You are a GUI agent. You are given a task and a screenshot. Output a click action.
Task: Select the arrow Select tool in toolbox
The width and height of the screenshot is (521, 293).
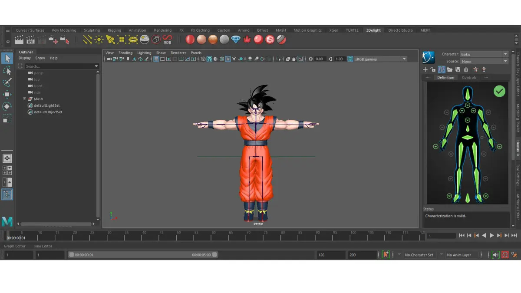(x=7, y=58)
